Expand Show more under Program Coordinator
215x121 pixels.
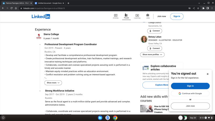[x=53, y=83]
